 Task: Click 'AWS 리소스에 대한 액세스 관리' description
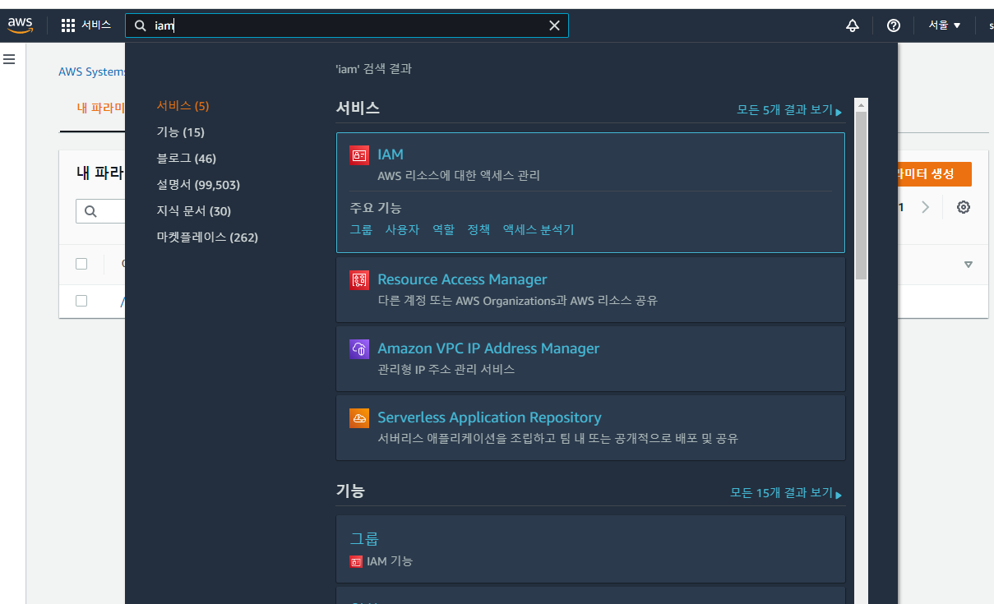click(459, 176)
